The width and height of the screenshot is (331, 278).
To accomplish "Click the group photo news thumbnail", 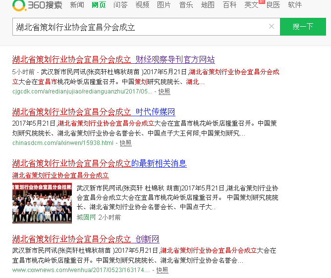I will pyautogui.click(x=42, y=203).
